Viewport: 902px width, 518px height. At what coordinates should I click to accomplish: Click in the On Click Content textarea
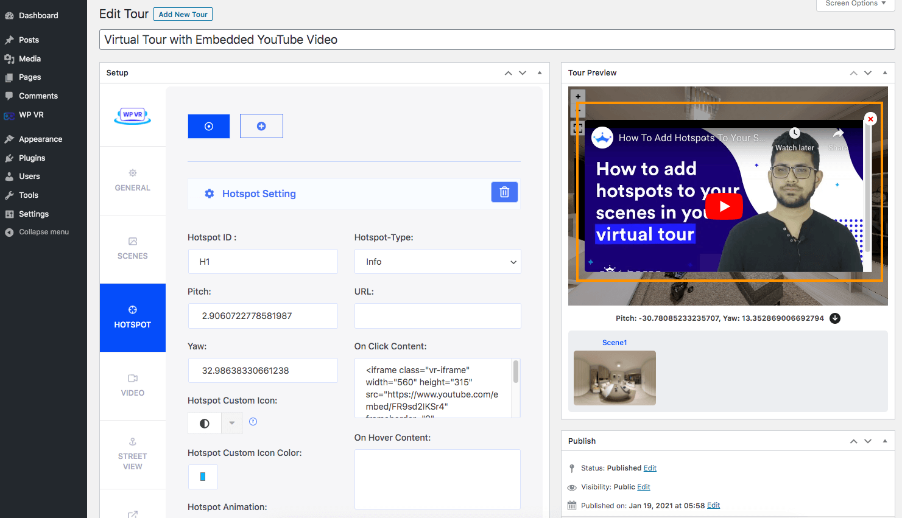coord(433,388)
